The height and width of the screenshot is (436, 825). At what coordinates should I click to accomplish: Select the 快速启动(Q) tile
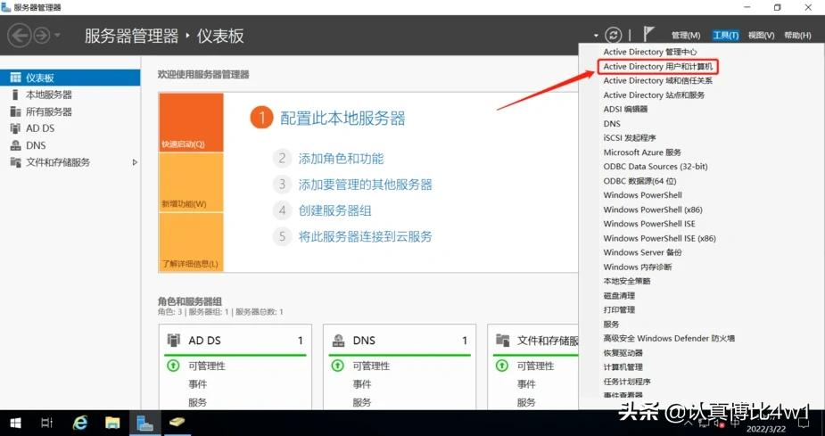pos(191,122)
